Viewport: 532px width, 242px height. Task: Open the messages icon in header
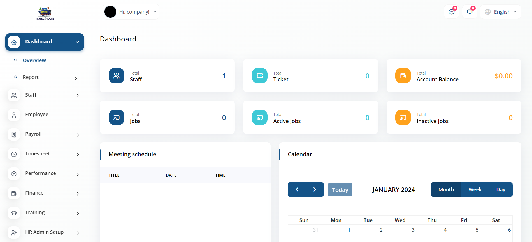(x=470, y=12)
